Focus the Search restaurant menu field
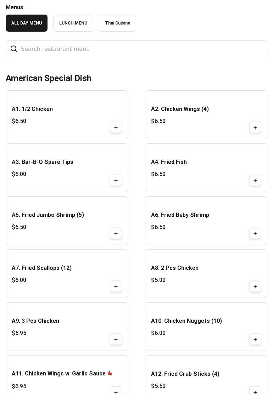The image size is (273, 395). 142,49
